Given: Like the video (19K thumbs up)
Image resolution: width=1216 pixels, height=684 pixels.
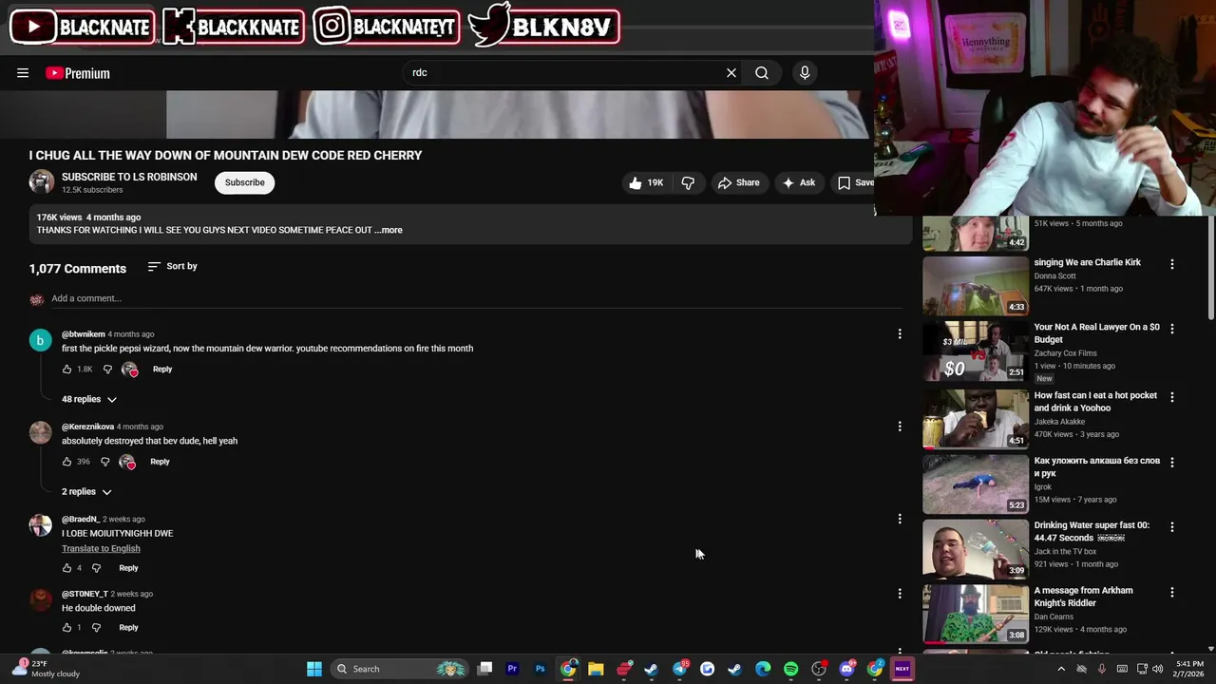Looking at the screenshot, I should (646, 182).
